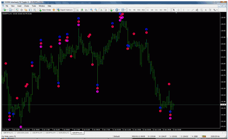Show the Market Watch window
The width and height of the screenshot is (228, 139).
[x=17, y=10]
